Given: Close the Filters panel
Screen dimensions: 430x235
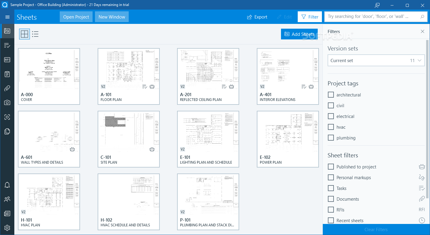Looking at the screenshot, I should click(x=423, y=31).
